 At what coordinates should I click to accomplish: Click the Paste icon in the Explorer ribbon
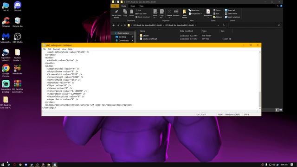coord(131,13)
